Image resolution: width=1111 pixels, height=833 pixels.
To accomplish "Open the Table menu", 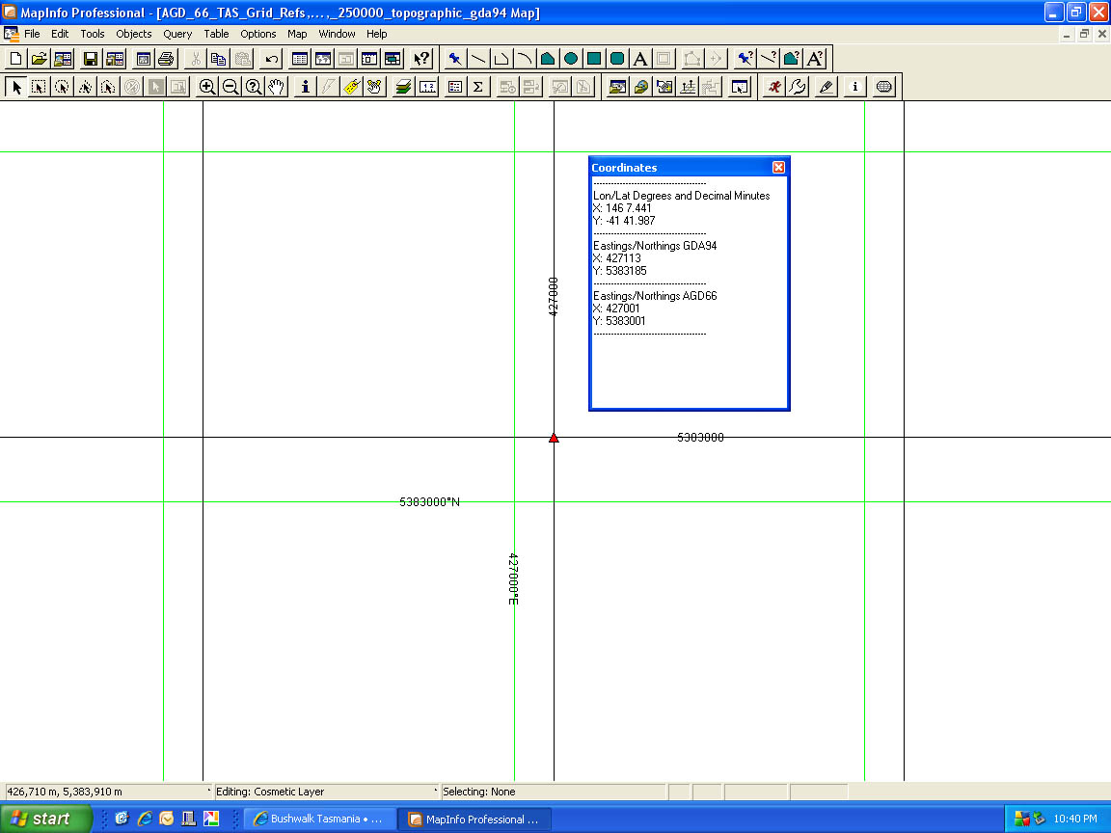I will (216, 34).
